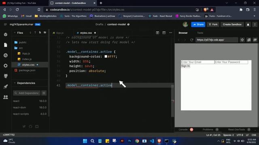This screenshot has width=259, height=145.
Task: Toggle the preview layout icon
Action: pyautogui.click(x=164, y=33)
